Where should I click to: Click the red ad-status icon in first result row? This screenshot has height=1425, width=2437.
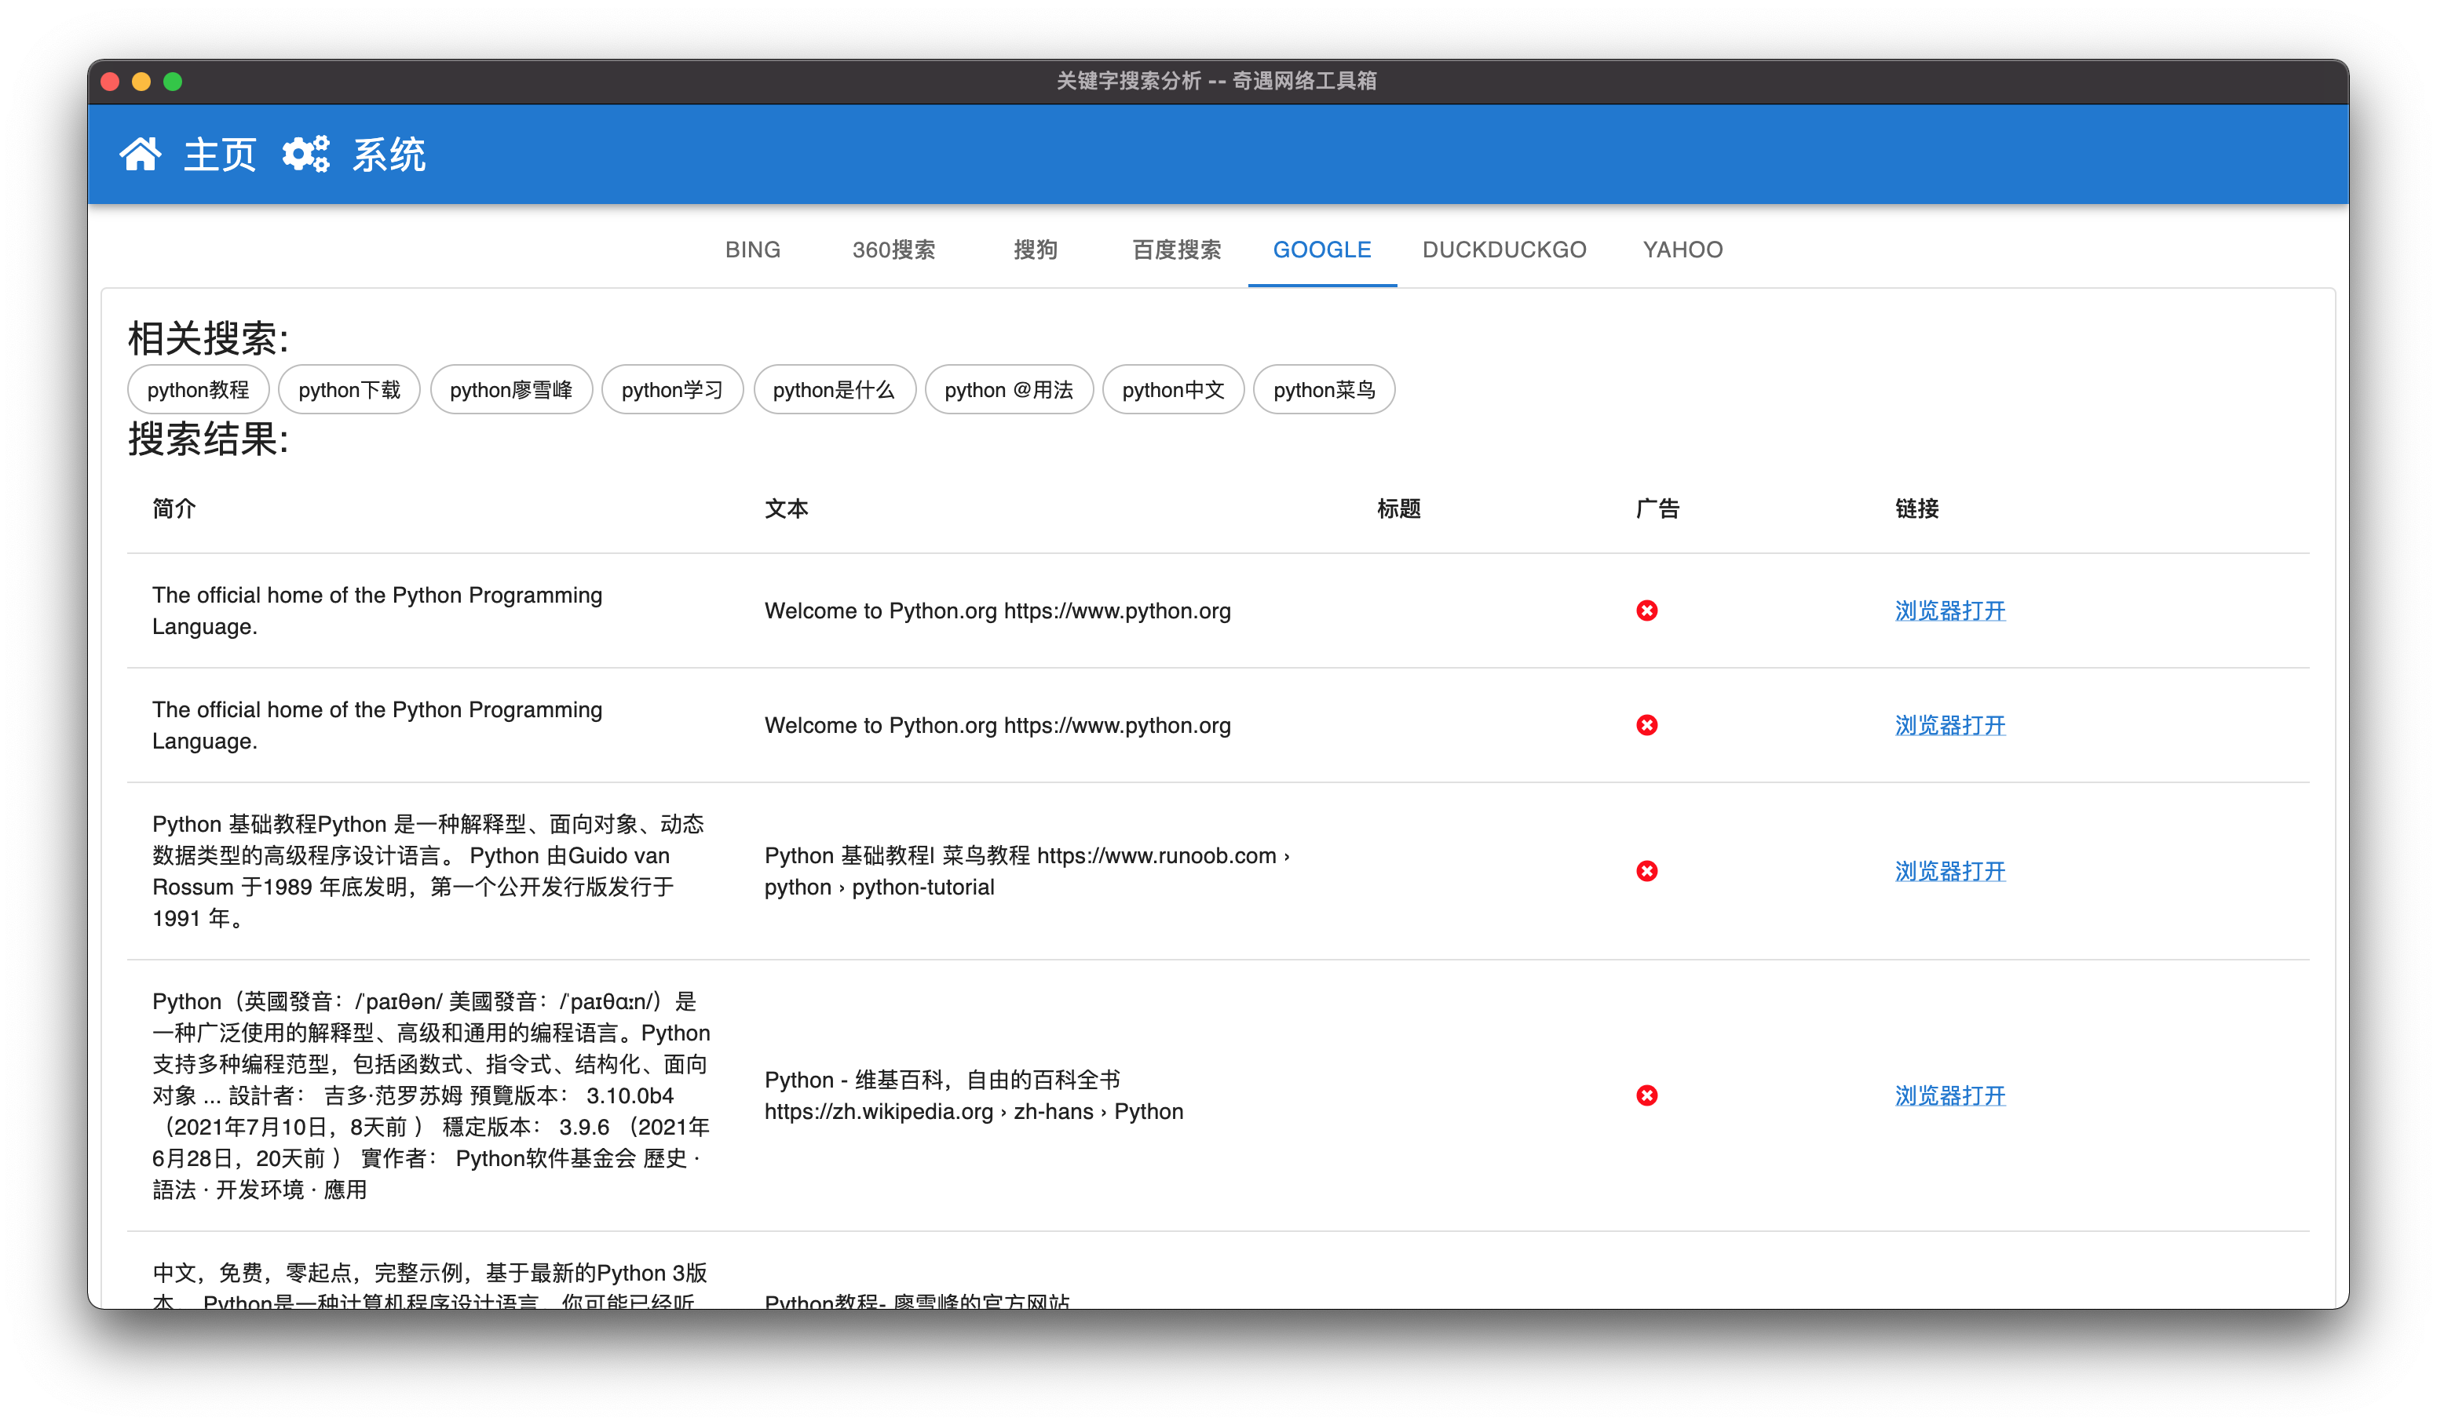[x=1646, y=611]
